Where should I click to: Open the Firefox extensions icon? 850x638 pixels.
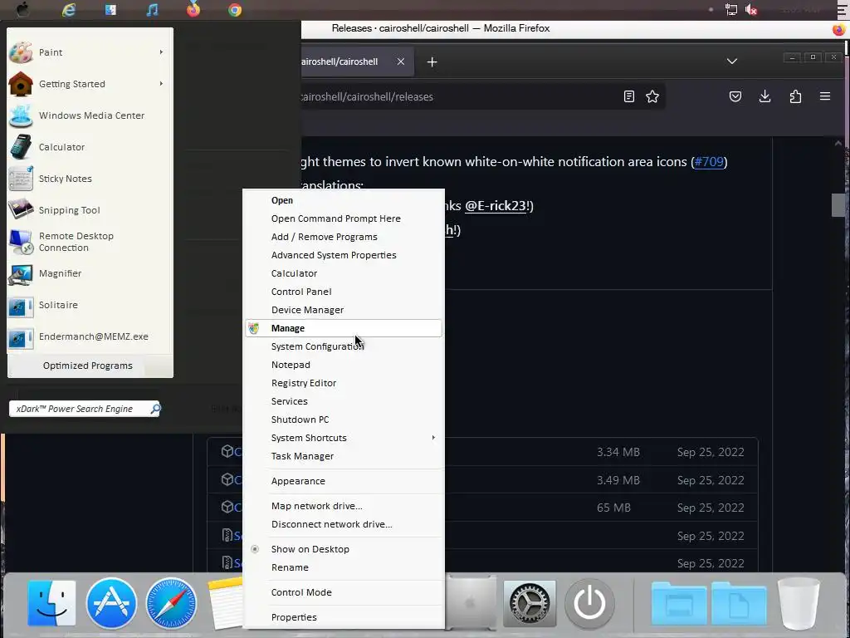795,96
